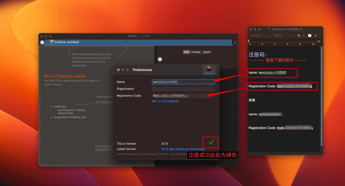Viewport: 345px width, 186px height.
Task: Click the free upgrade months remaining link
Action: tap(166, 101)
